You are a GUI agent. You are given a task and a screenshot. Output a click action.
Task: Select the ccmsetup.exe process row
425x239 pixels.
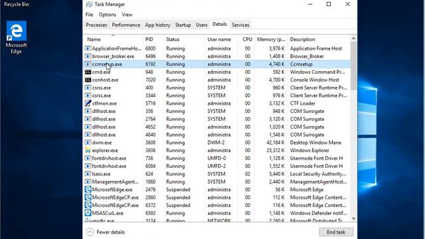pyautogui.click(x=217, y=64)
